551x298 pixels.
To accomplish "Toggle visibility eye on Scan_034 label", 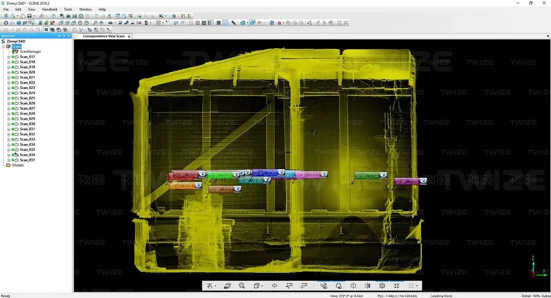I will point(383,176).
